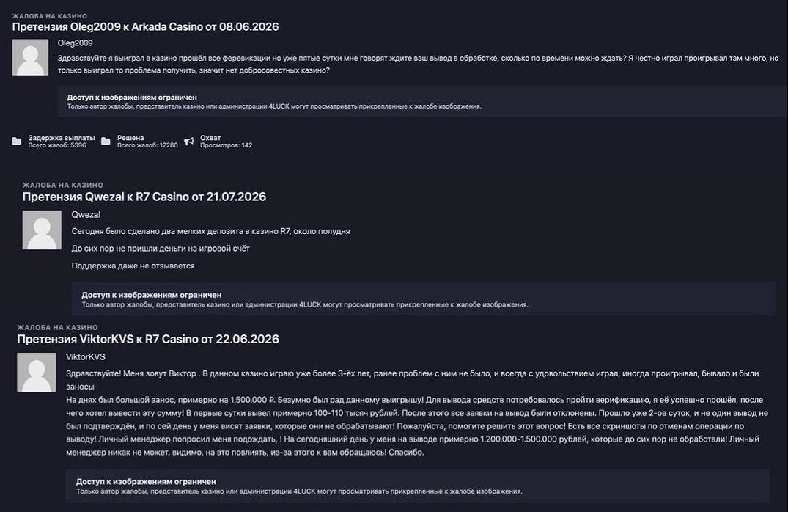Click the megaphone icon beside Охват
788x512 pixels.
[x=189, y=142]
